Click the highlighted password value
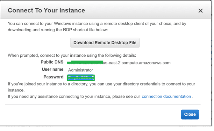The height and width of the screenshot is (131, 214). point(81,77)
